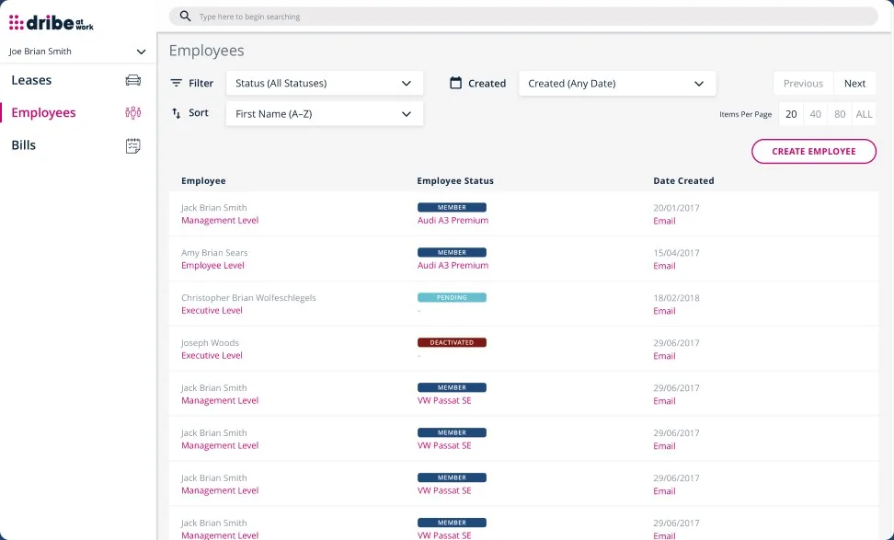Open Audi A3 Premium in Amy Brian Sears row
Viewport: 894px width, 540px height.
tap(453, 265)
